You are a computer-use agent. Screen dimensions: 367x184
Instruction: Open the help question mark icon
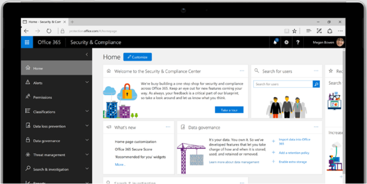tap(298, 42)
